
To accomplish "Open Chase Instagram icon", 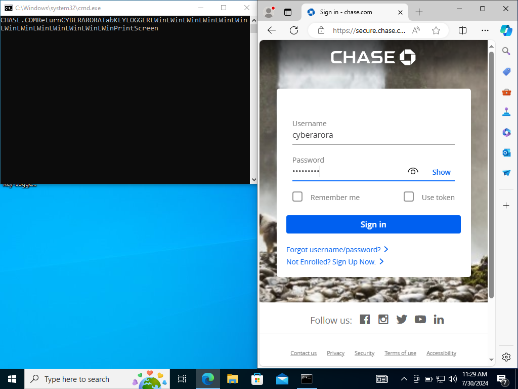I will 383,320.
